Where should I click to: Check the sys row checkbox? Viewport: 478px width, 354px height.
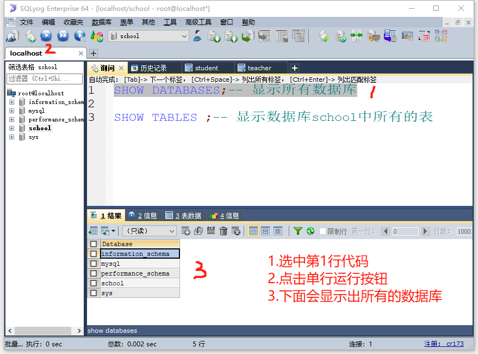pos(94,293)
